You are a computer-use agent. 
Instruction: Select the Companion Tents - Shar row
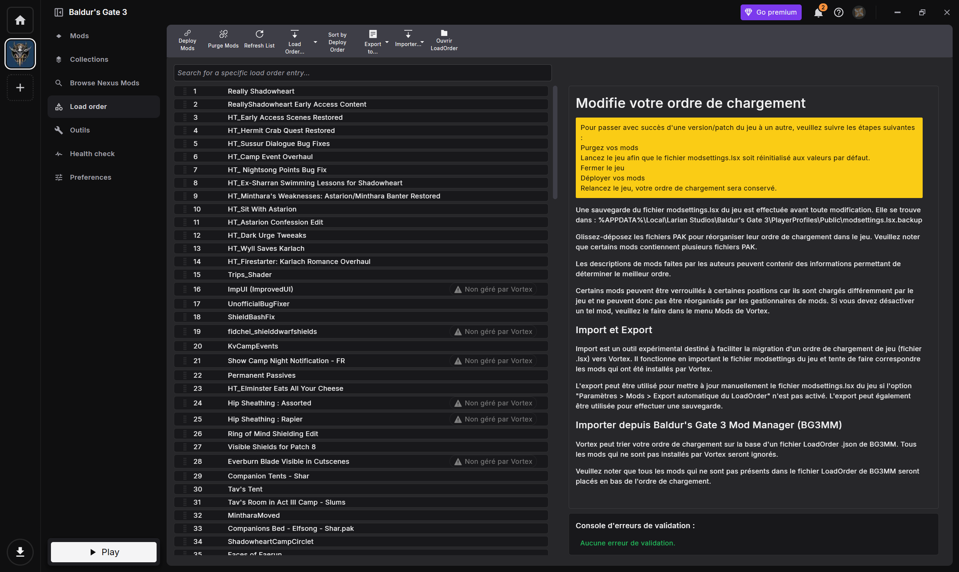pos(361,477)
